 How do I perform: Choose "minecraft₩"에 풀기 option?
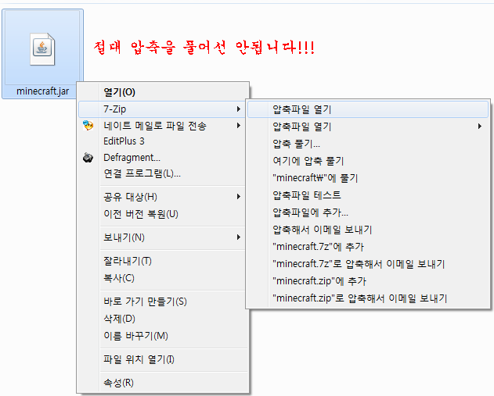pyautogui.click(x=368, y=178)
